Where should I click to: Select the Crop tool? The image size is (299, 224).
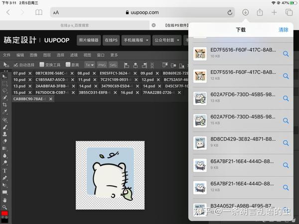[x=5, y=105]
